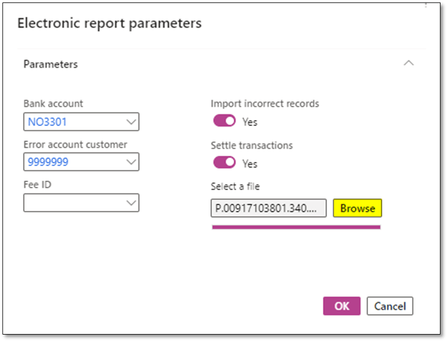The width and height of the screenshot is (448, 342).
Task: Click the file upload progress bar
Action: [x=296, y=227]
